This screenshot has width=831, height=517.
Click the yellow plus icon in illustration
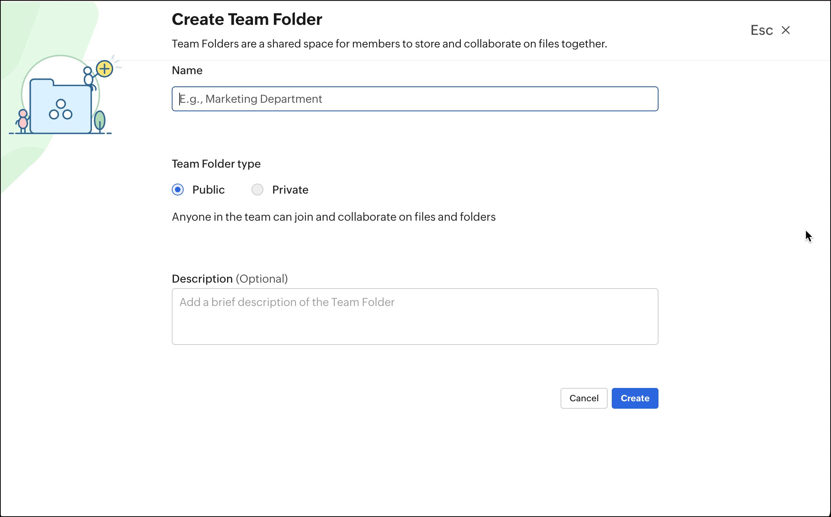click(x=105, y=69)
